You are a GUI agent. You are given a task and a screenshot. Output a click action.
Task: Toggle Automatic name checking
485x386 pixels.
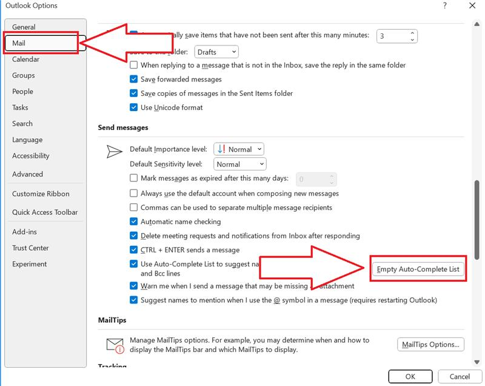pyautogui.click(x=133, y=222)
